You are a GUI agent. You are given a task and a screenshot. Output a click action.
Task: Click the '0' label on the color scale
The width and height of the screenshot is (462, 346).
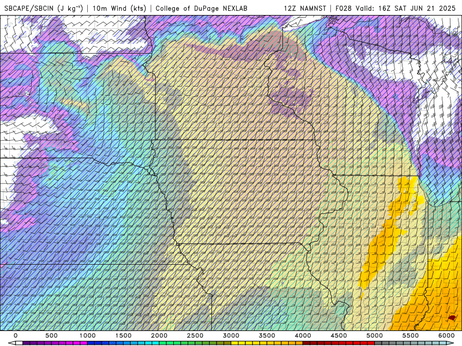[16, 336]
